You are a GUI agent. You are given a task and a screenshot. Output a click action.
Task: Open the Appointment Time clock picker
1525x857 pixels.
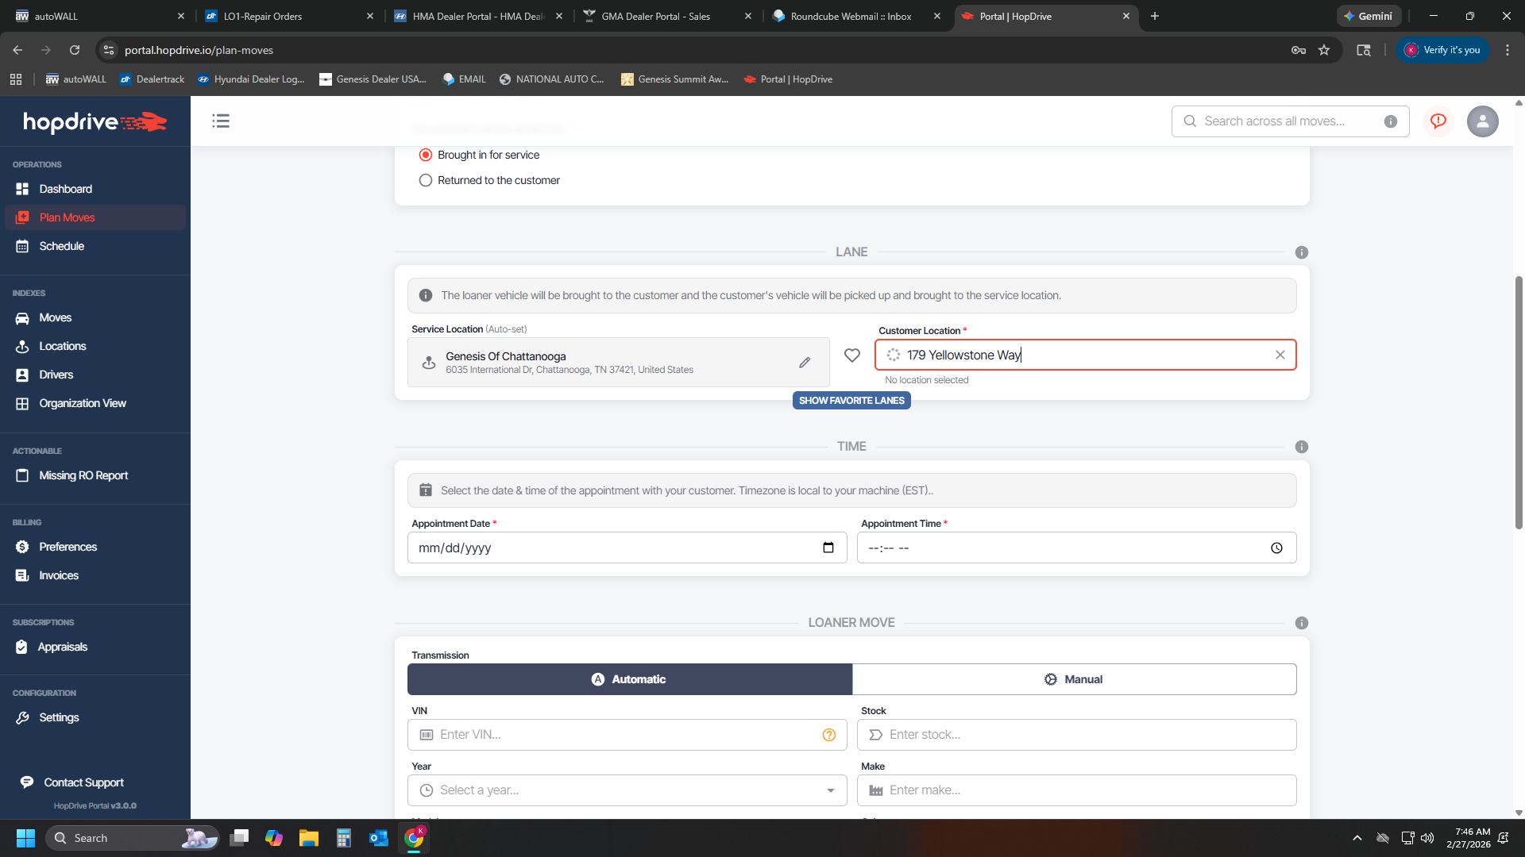point(1276,548)
